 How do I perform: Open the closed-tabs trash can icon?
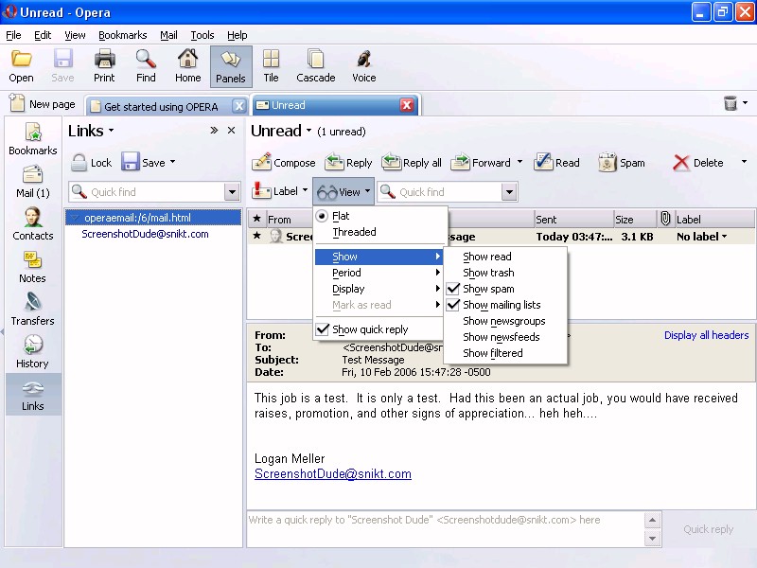(x=731, y=104)
